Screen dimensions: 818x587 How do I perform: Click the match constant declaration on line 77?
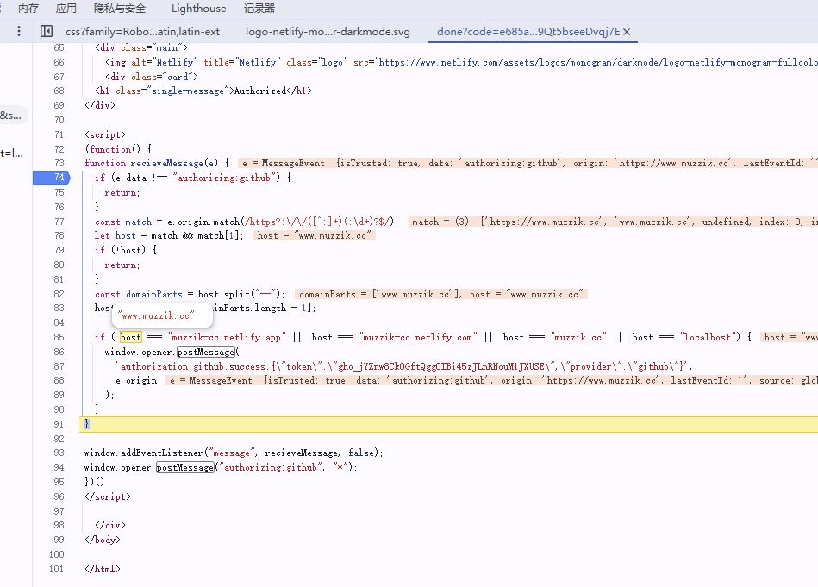(138, 222)
